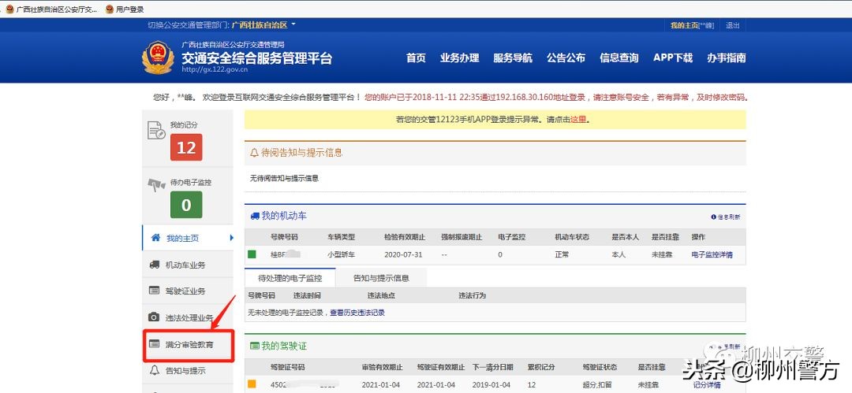Click 2019-01-04 next reset date cell
This screenshot has height=393, width=852.
point(491,385)
